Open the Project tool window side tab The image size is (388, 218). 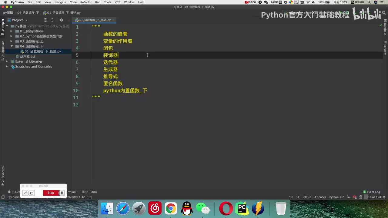coord(3,27)
